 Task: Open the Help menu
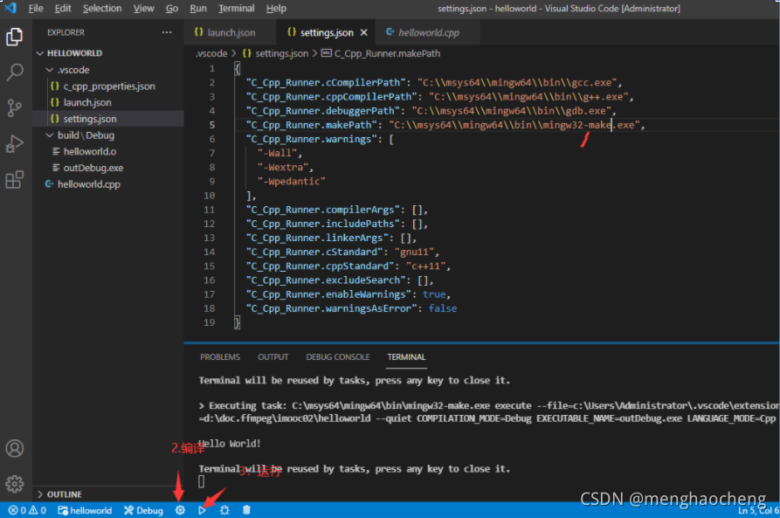(x=276, y=9)
